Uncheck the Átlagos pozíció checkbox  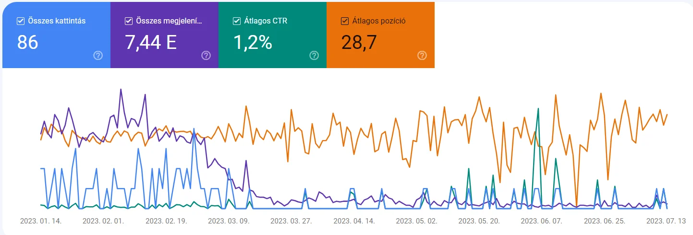pyautogui.click(x=345, y=21)
